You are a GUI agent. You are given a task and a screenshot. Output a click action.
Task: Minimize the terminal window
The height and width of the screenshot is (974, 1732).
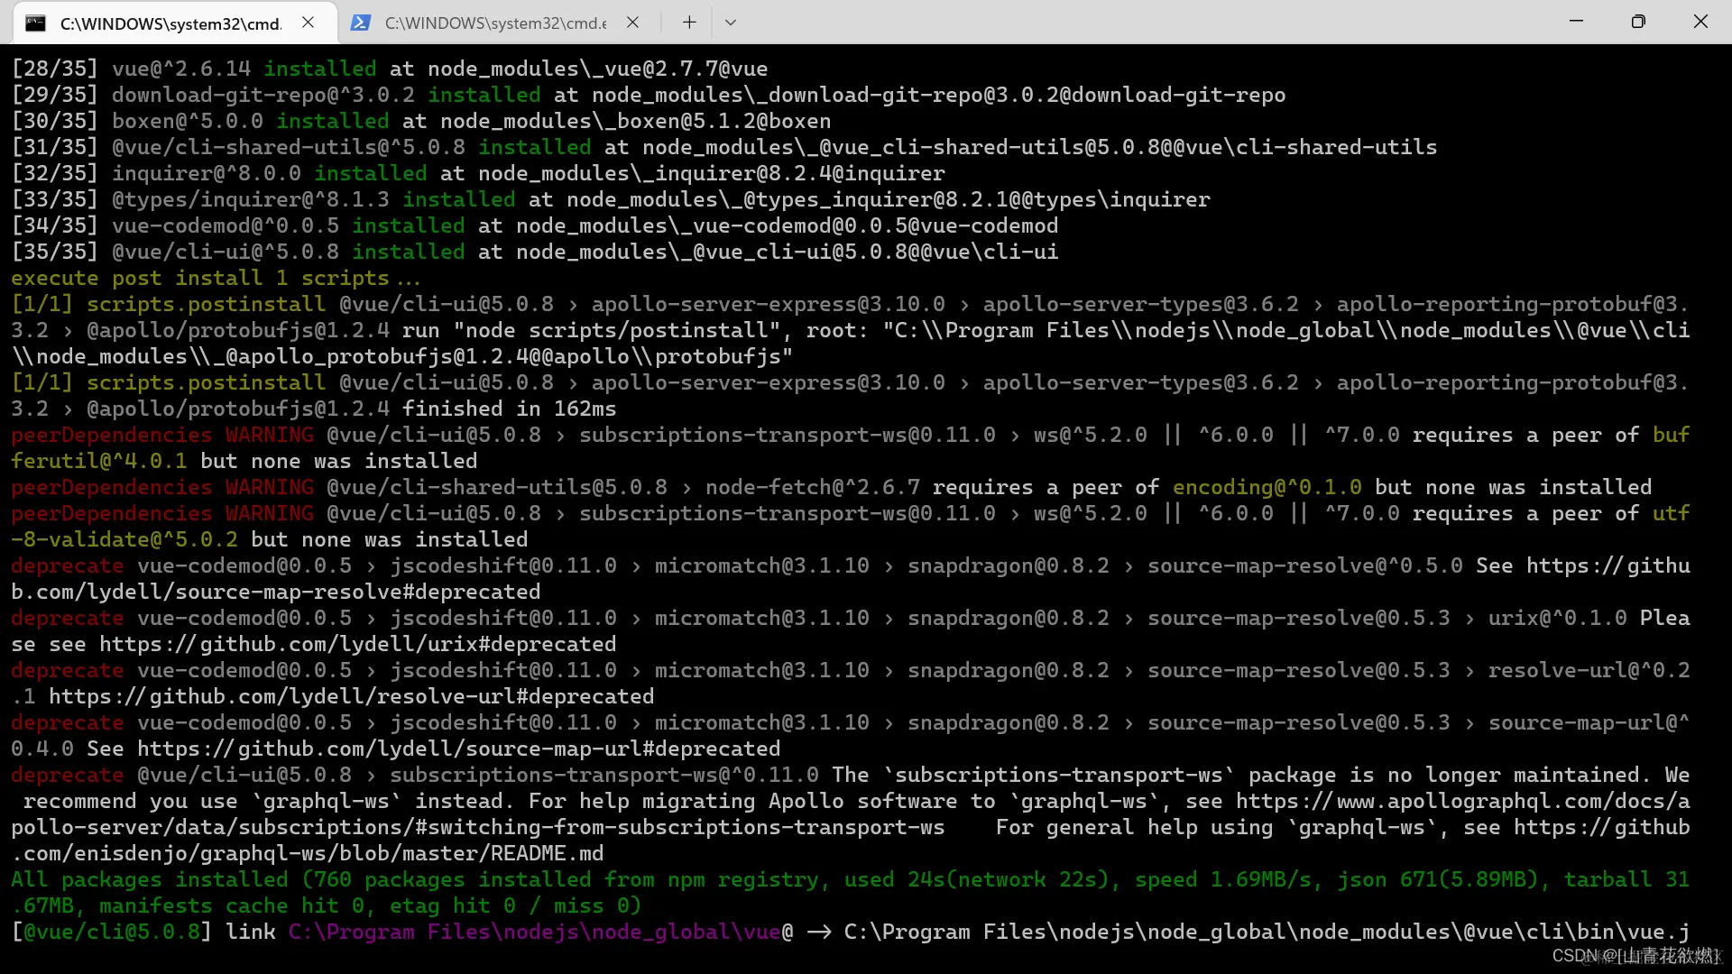coord(1576,22)
